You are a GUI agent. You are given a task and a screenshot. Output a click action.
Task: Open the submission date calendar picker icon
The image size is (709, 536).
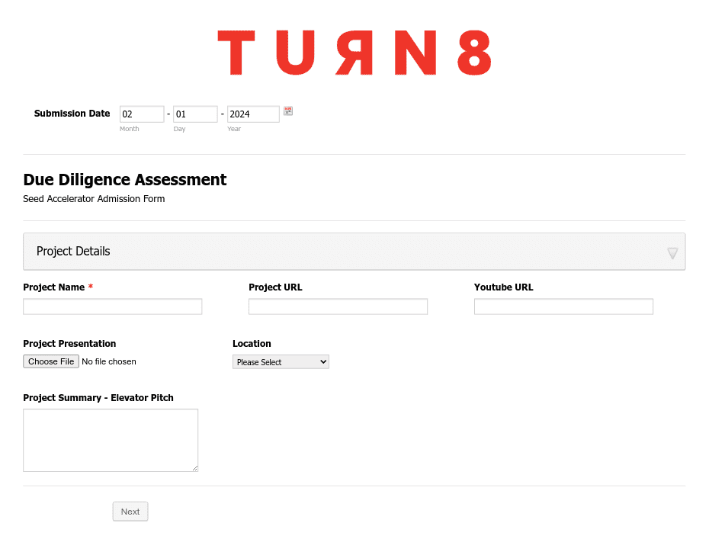tap(288, 111)
